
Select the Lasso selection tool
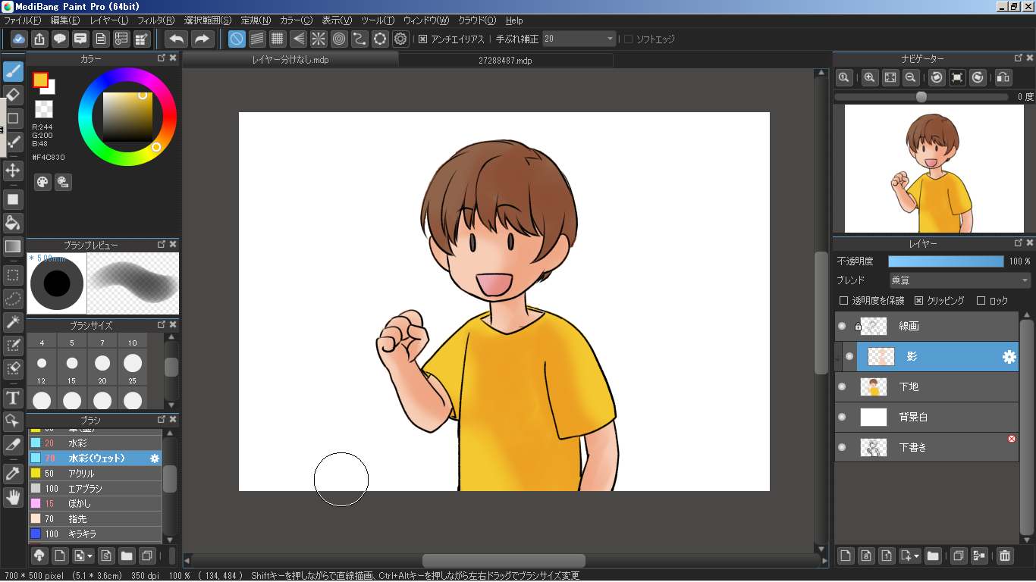[13, 299]
